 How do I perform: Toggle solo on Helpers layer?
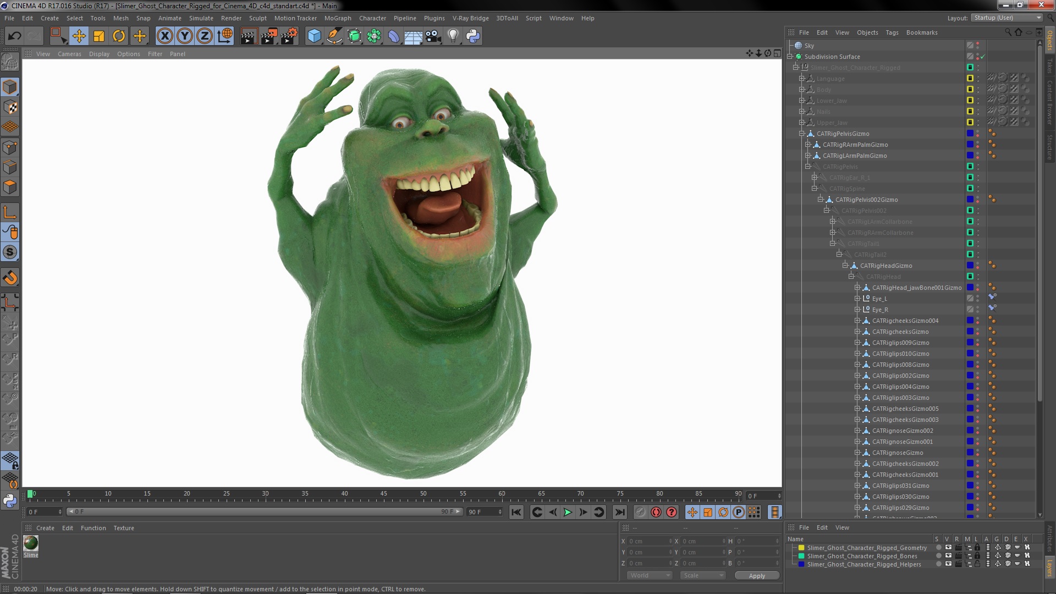939,564
